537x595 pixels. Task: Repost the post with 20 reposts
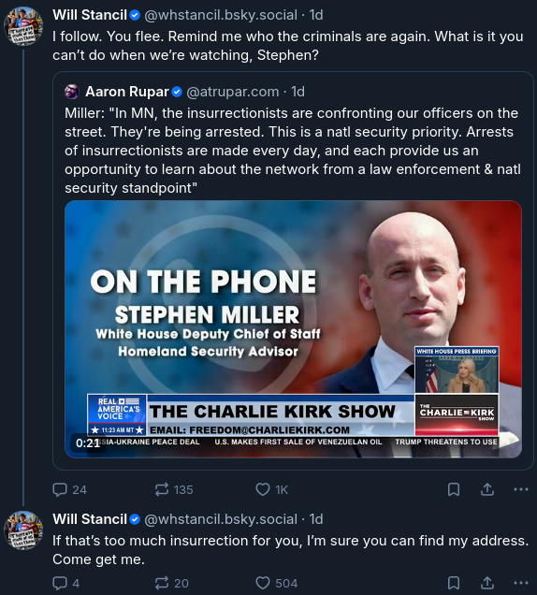[x=171, y=583]
